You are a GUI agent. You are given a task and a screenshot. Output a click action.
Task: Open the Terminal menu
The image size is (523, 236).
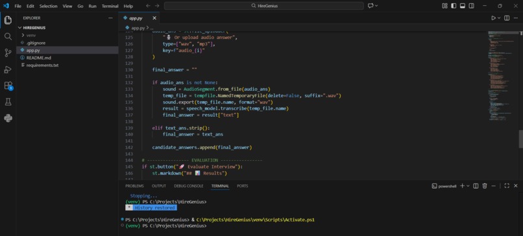point(110,6)
